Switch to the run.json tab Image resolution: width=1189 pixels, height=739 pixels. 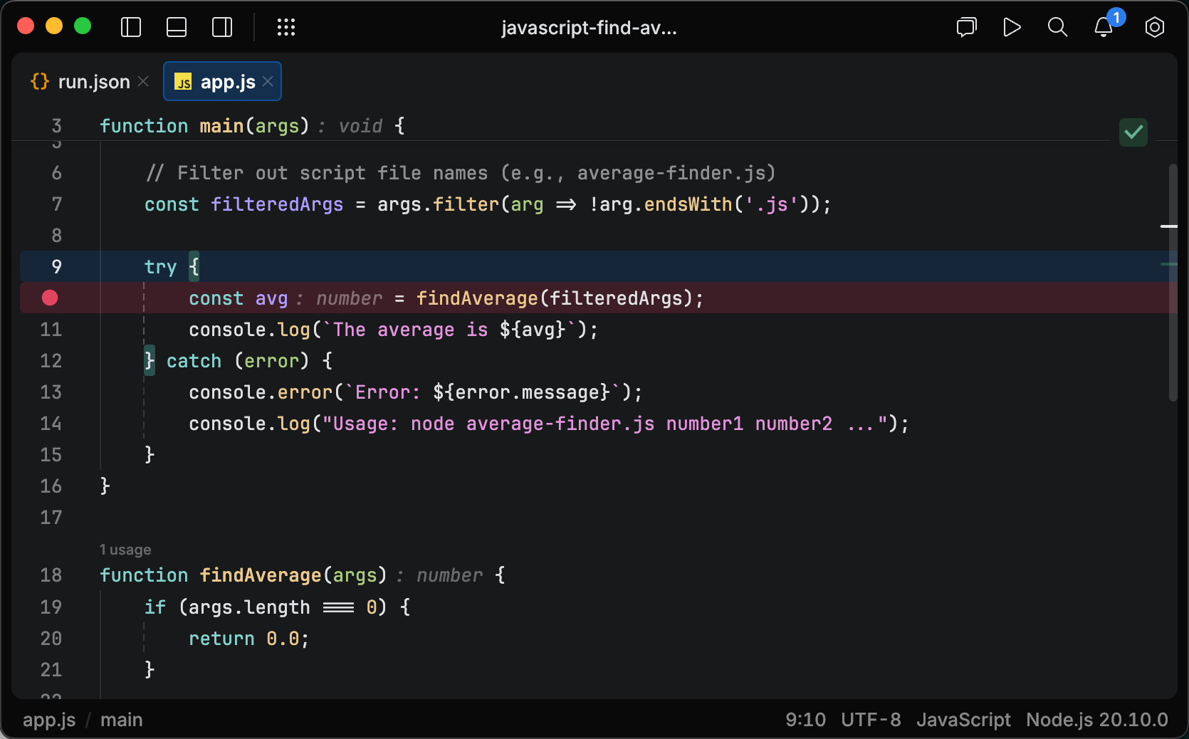click(93, 81)
